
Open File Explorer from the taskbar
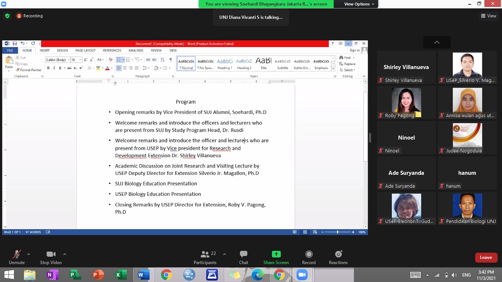click(29, 275)
